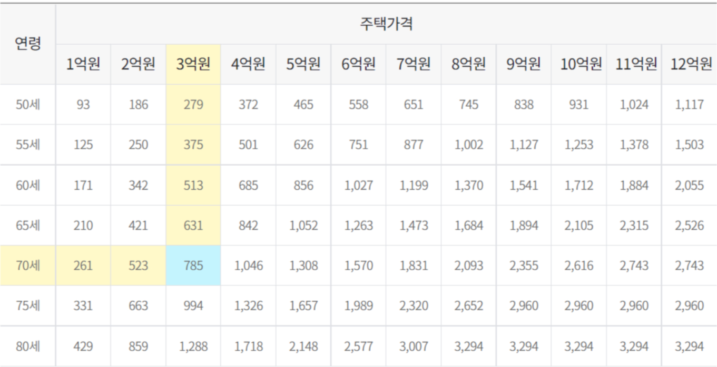This screenshot has height=367, width=717.
Task: Click the highlighted 70세 row label
Action: (28, 266)
